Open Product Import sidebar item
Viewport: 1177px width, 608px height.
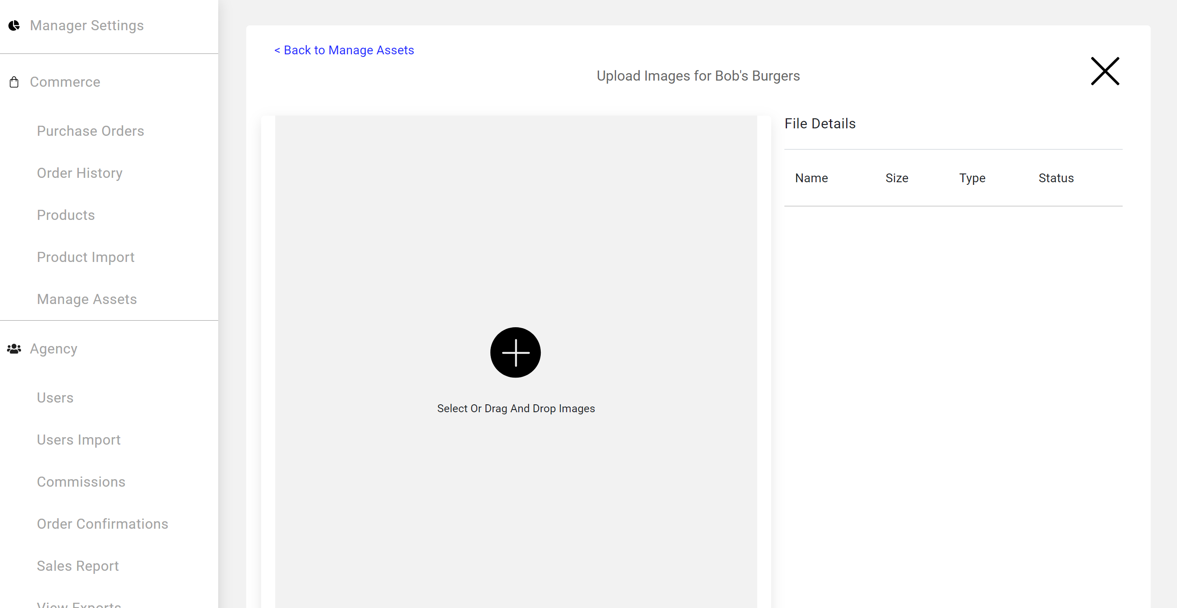tap(85, 257)
